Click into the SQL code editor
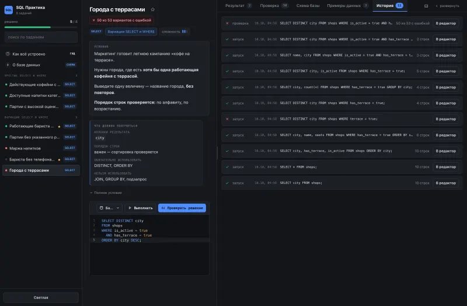 [149, 245]
